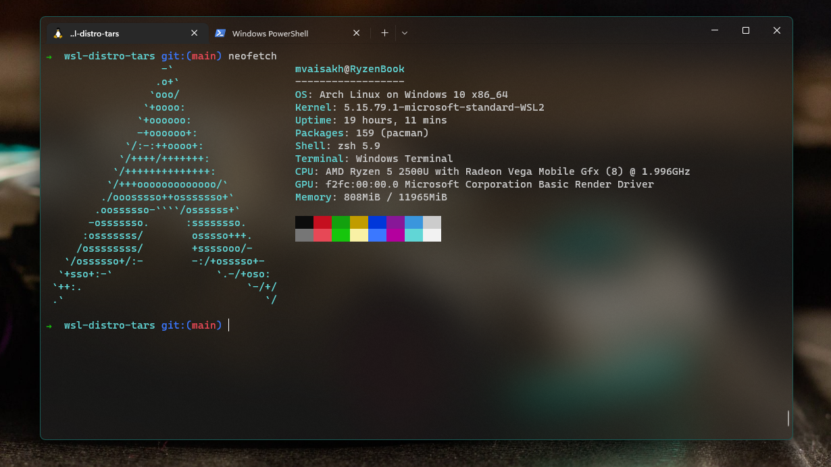Click the 'Packages: 159 (pacman)' line
Viewport: 831px width, 467px height.
(x=362, y=133)
